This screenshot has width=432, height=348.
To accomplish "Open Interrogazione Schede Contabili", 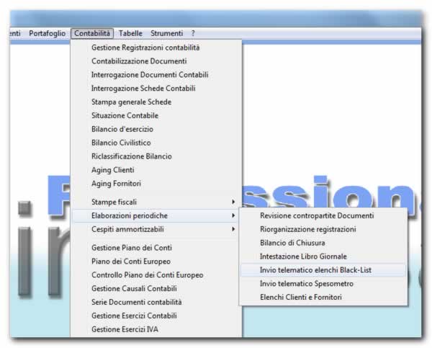I will click(143, 89).
